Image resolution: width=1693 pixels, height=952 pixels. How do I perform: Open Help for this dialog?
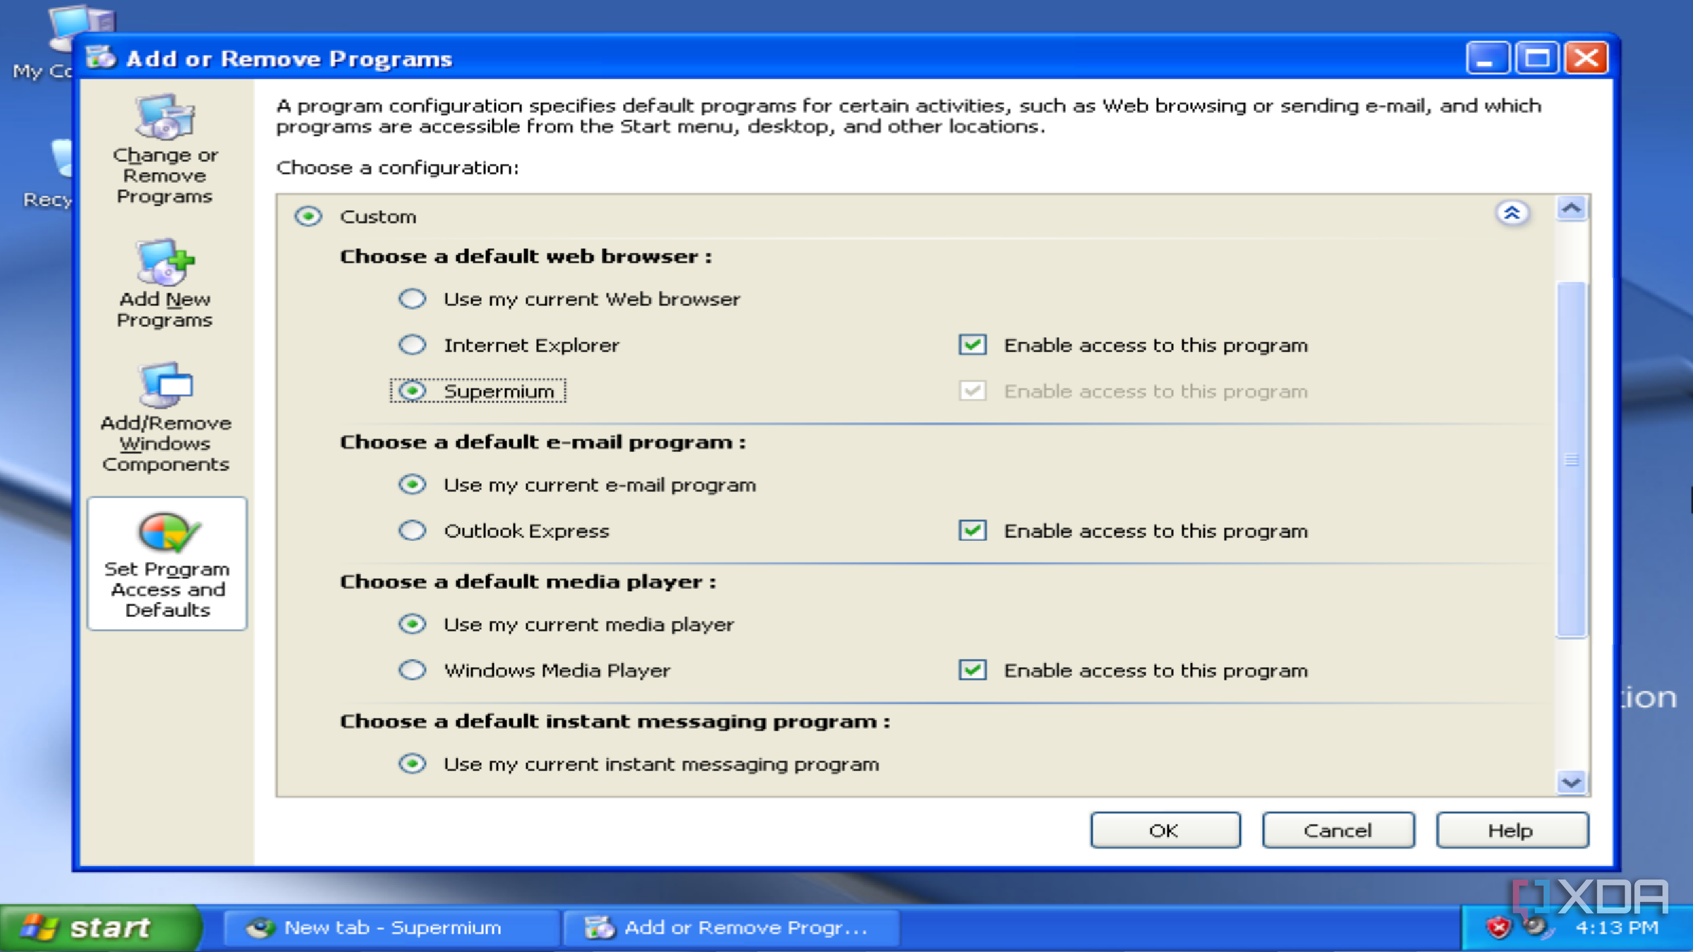click(1512, 830)
